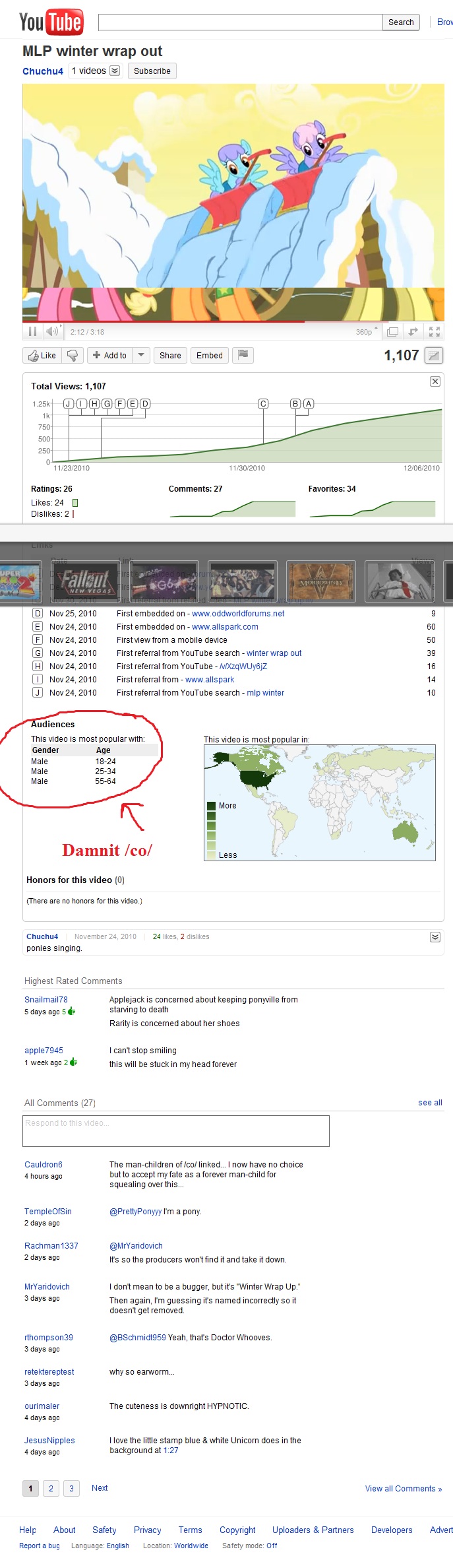Expand the video description arrow
The height and width of the screenshot is (1566, 453).
[x=435, y=937]
